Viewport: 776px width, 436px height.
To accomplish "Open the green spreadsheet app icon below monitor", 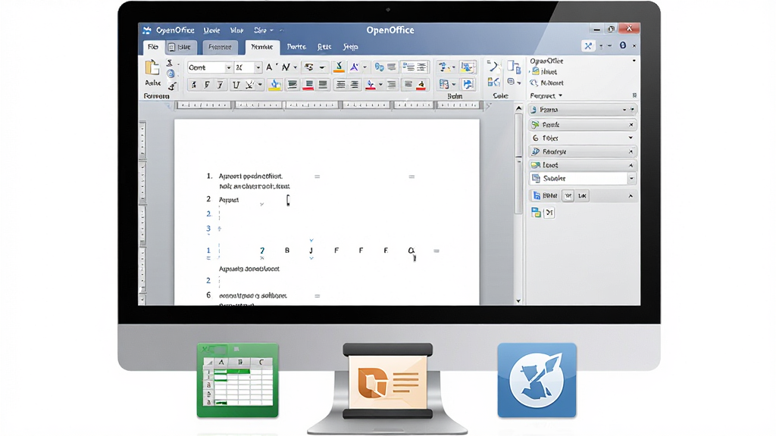I will [x=237, y=380].
